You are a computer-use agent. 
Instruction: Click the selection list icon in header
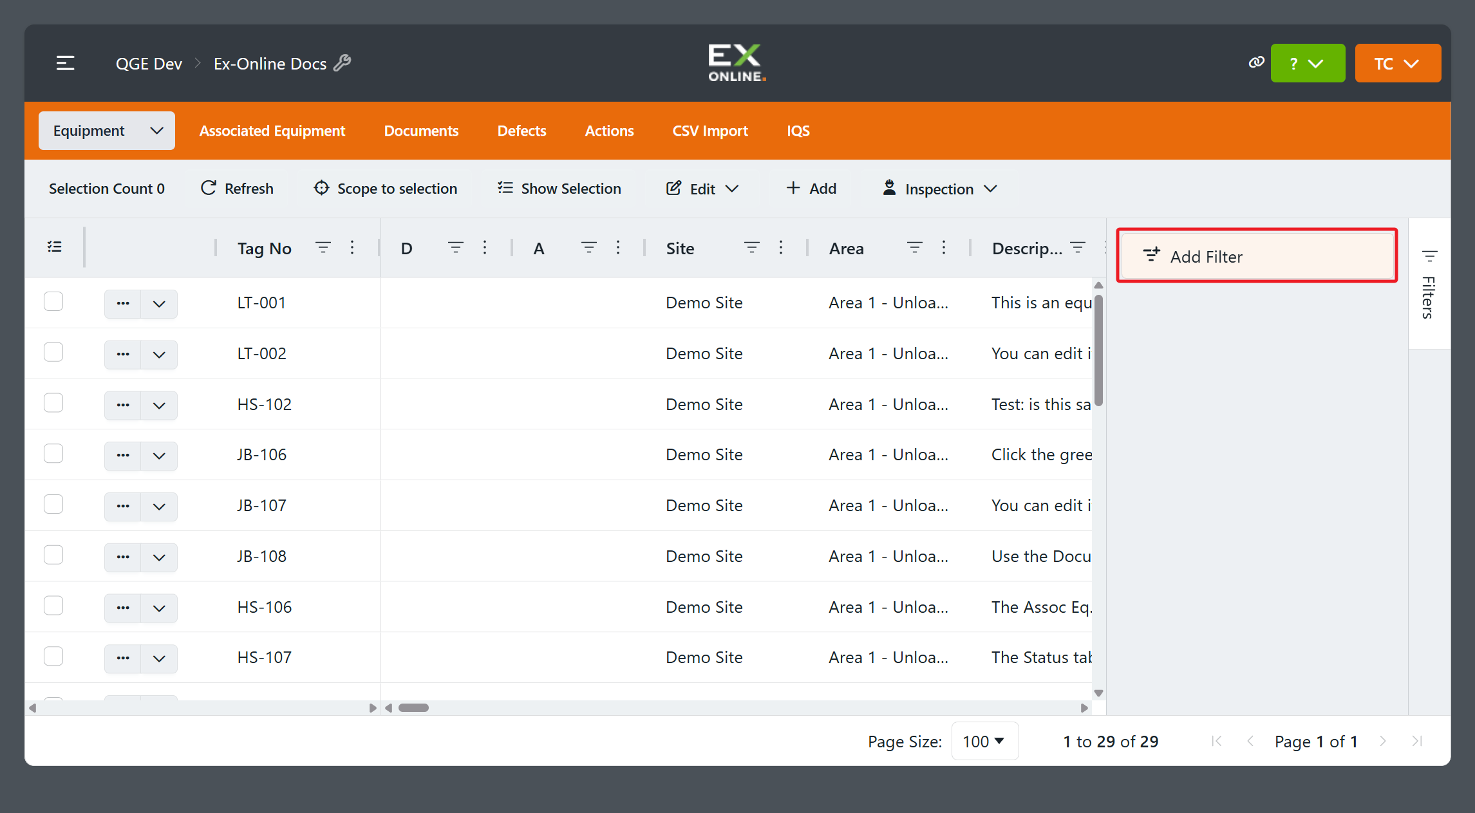(55, 247)
